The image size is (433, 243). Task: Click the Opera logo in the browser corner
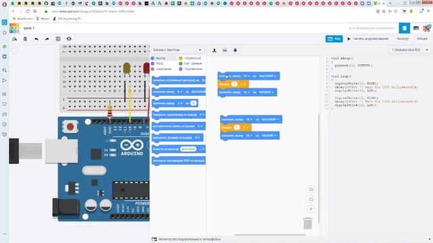pyautogui.click(x=4, y=4)
